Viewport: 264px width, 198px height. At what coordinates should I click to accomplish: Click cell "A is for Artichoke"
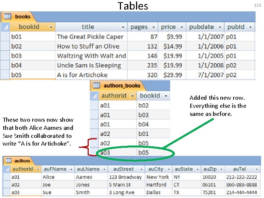tap(91, 75)
